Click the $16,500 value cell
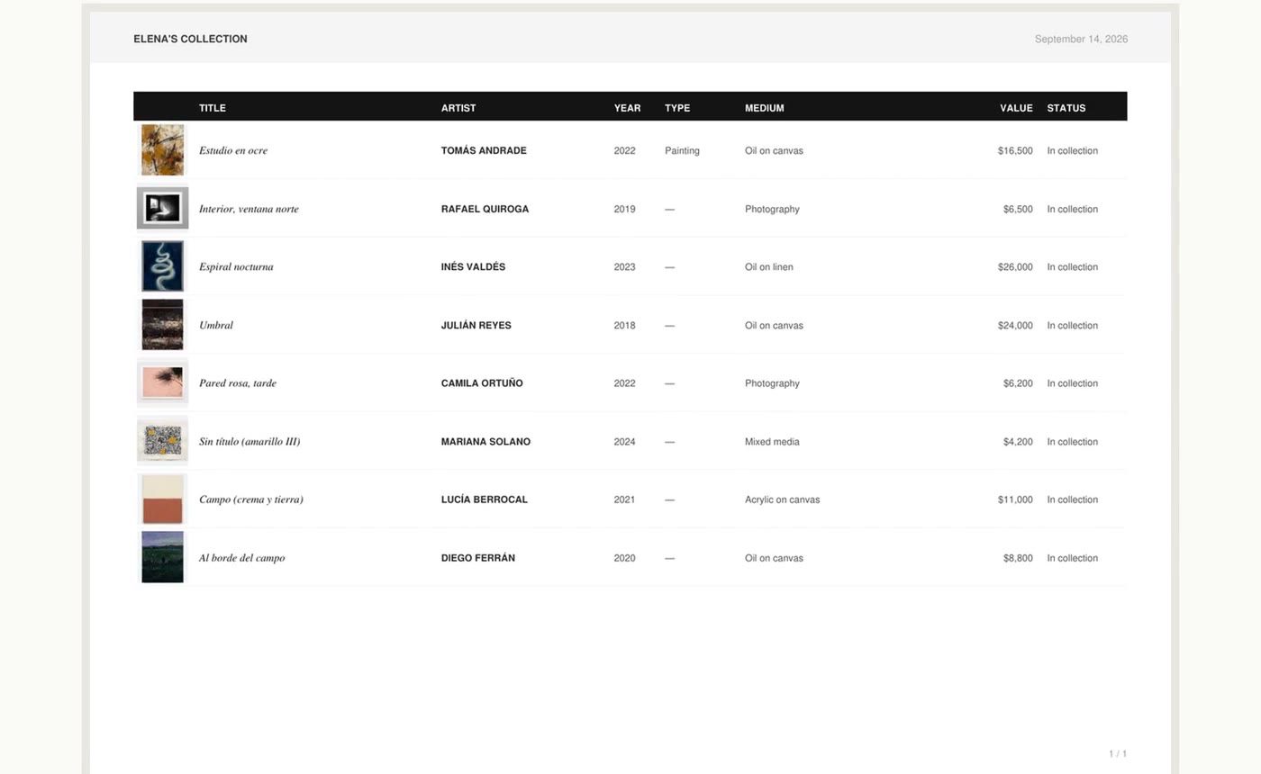 (1015, 150)
